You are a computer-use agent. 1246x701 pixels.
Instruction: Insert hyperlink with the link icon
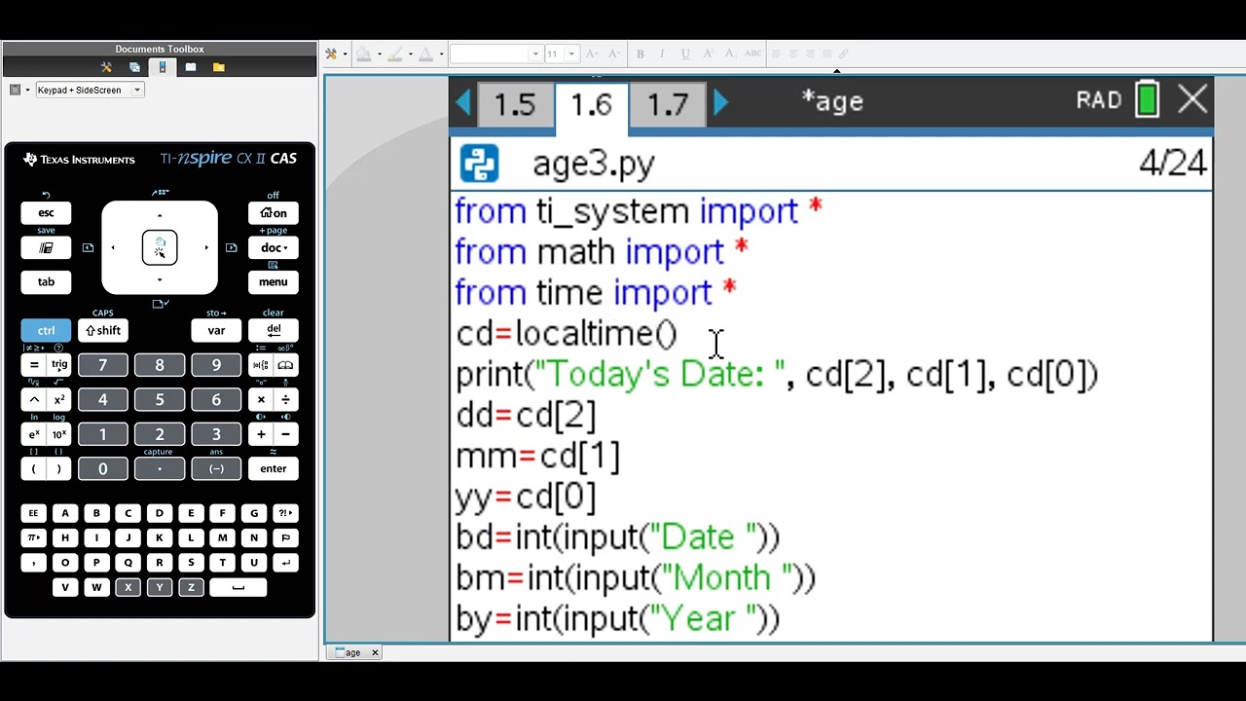(x=844, y=55)
